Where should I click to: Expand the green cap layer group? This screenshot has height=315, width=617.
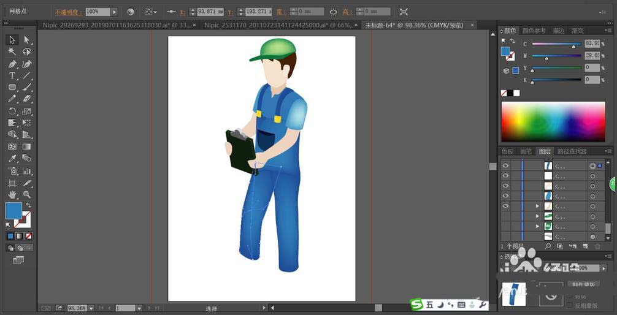coord(537,227)
